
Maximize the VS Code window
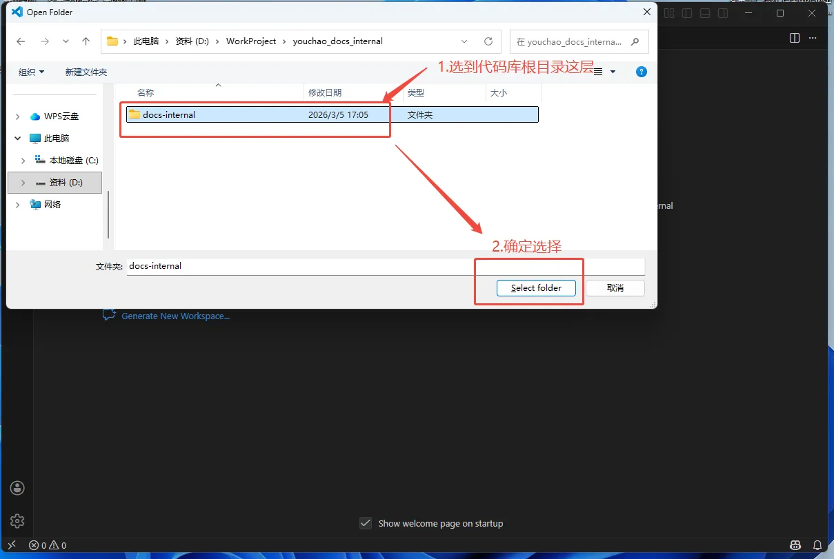[780, 13]
